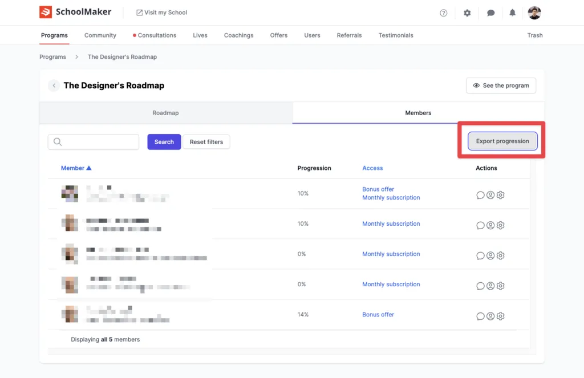Click Visit my School link

click(x=161, y=13)
